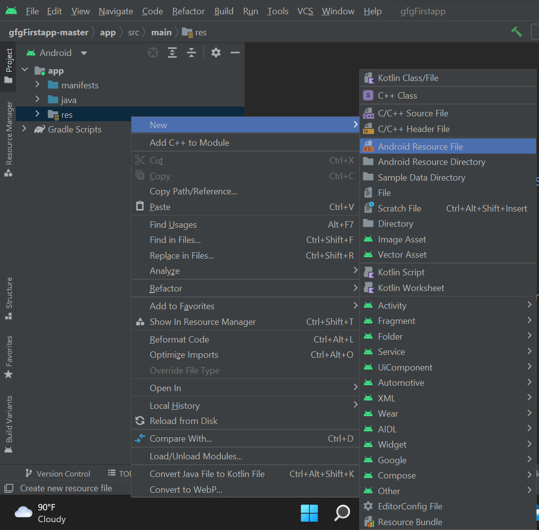Open the File menu
This screenshot has width=539, height=530.
click(x=32, y=11)
